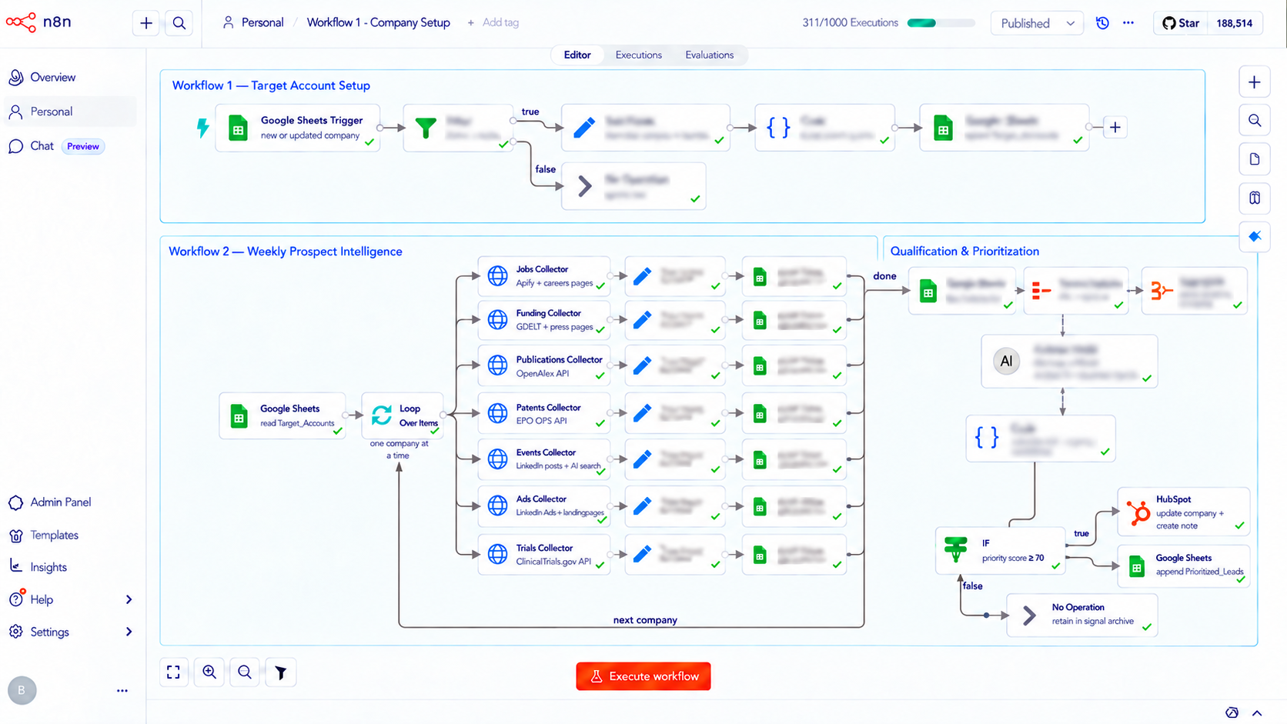
Task: Switch to the Evaluations tab
Action: pos(710,55)
